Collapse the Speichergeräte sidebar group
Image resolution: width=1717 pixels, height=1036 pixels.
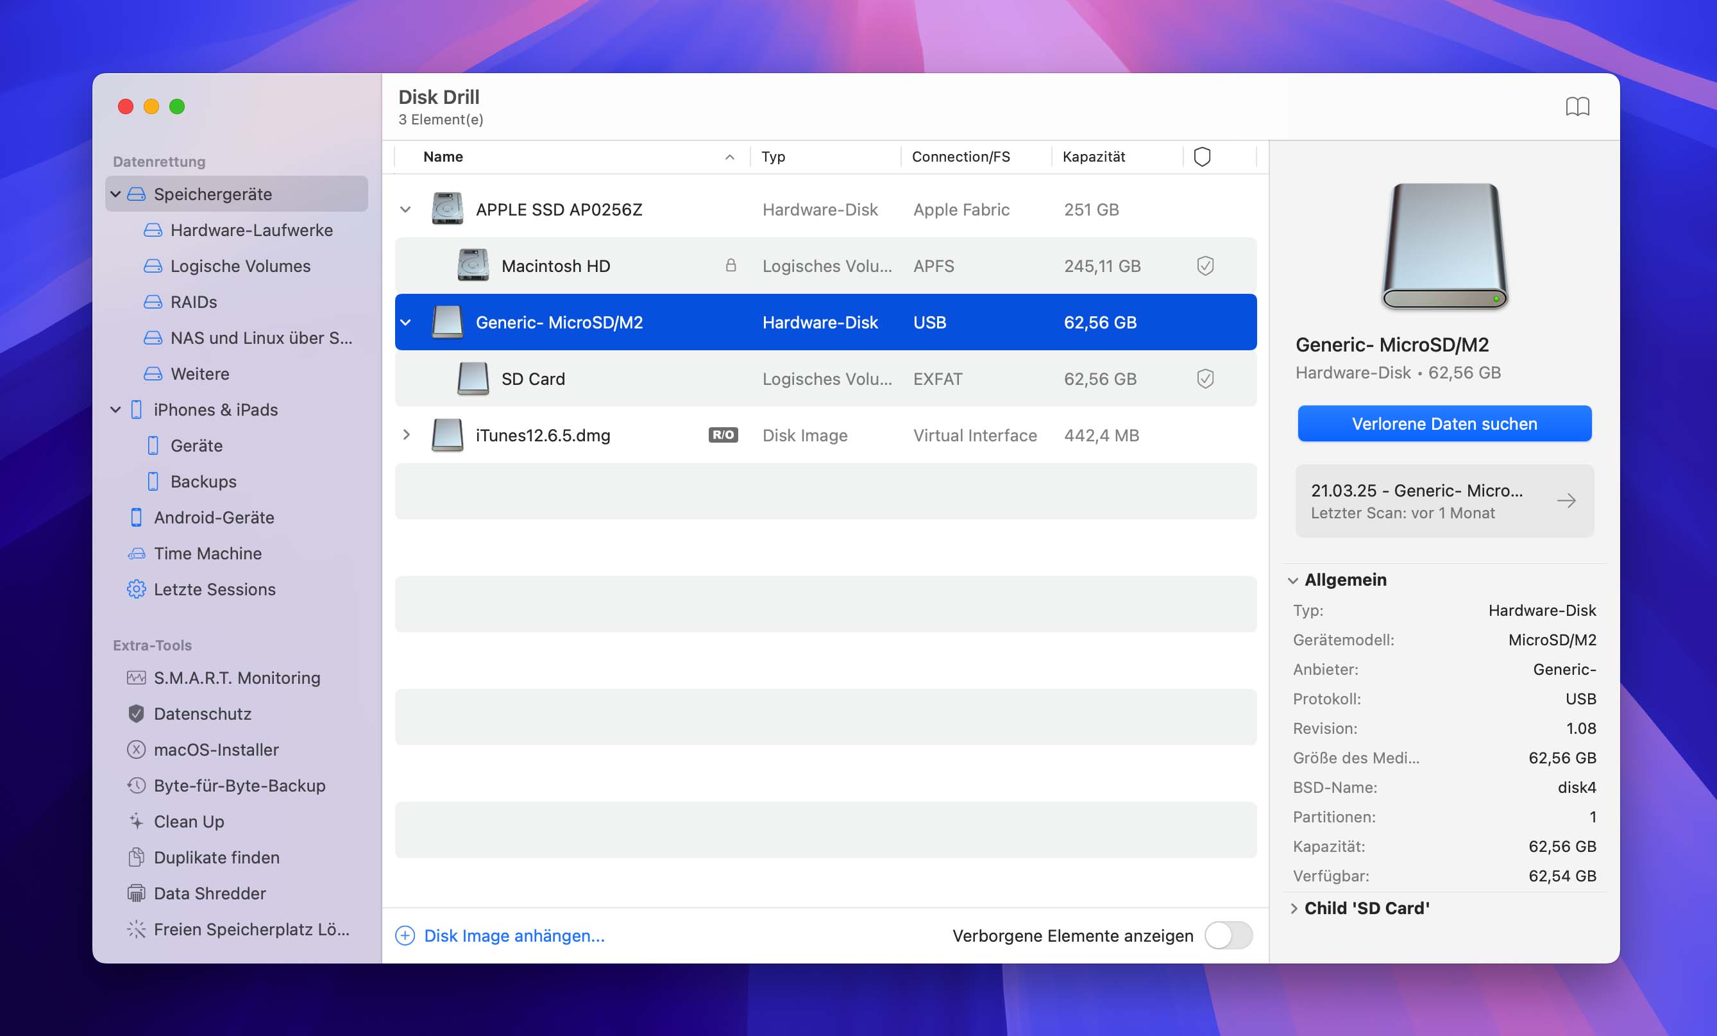(x=115, y=194)
